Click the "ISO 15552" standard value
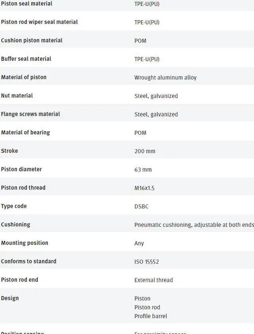This screenshot has height=334, width=254. [x=146, y=262]
